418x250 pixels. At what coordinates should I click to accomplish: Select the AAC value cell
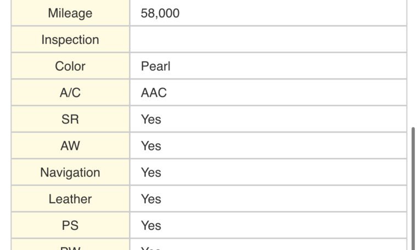tap(154, 93)
